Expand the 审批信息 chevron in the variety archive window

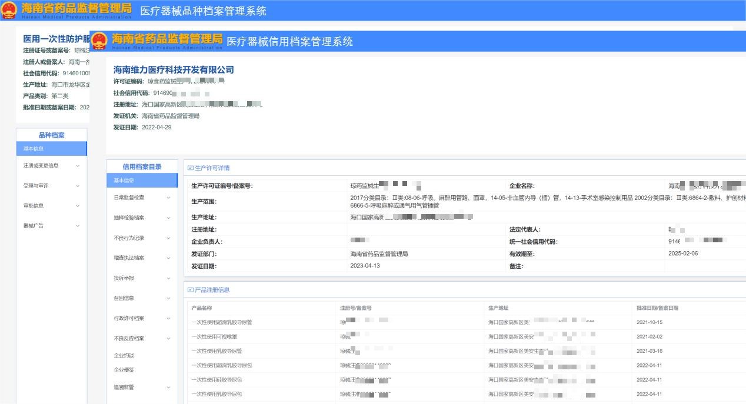coord(78,206)
